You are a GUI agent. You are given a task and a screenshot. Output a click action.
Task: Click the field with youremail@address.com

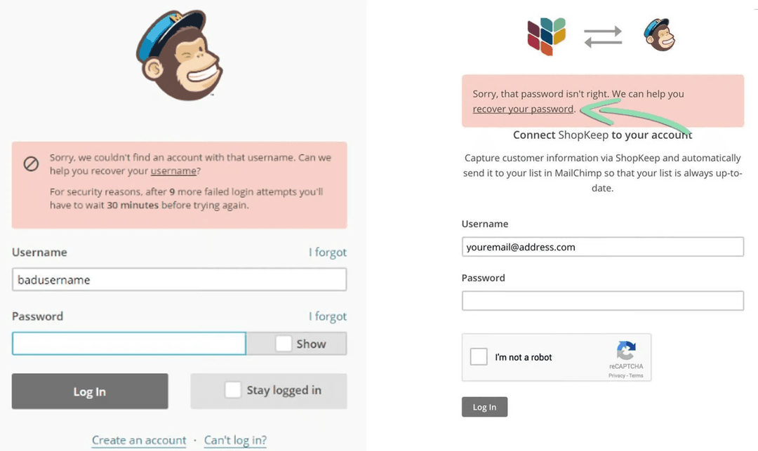602,247
